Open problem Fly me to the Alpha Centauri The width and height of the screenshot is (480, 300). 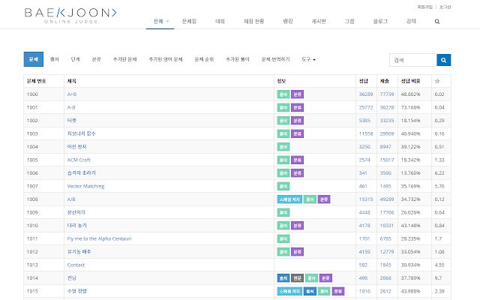99,238
